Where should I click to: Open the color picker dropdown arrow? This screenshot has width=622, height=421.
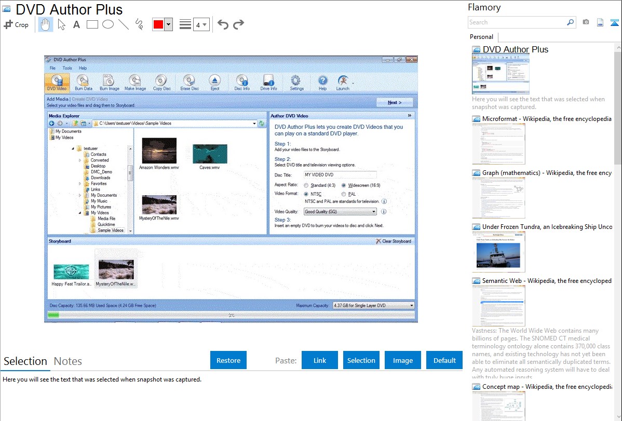(169, 24)
